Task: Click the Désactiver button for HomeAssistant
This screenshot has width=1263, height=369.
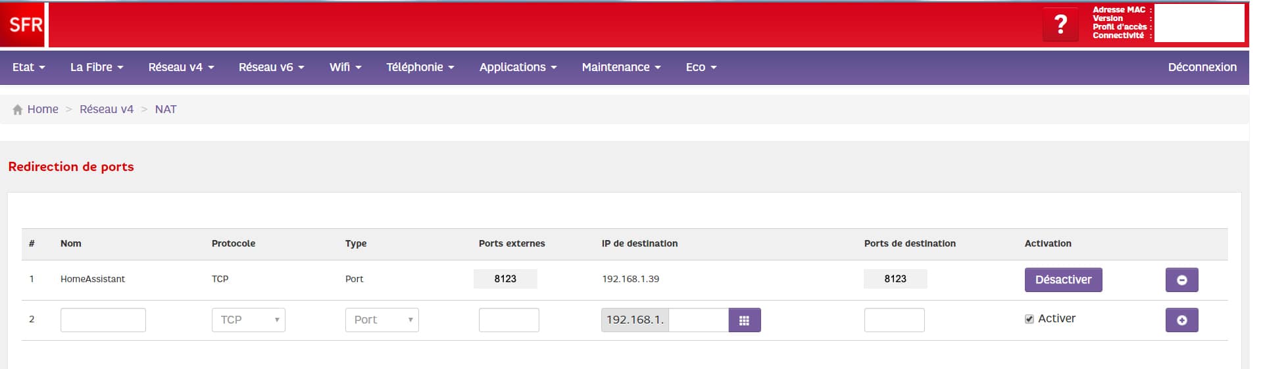Action: coord(1063,280)
